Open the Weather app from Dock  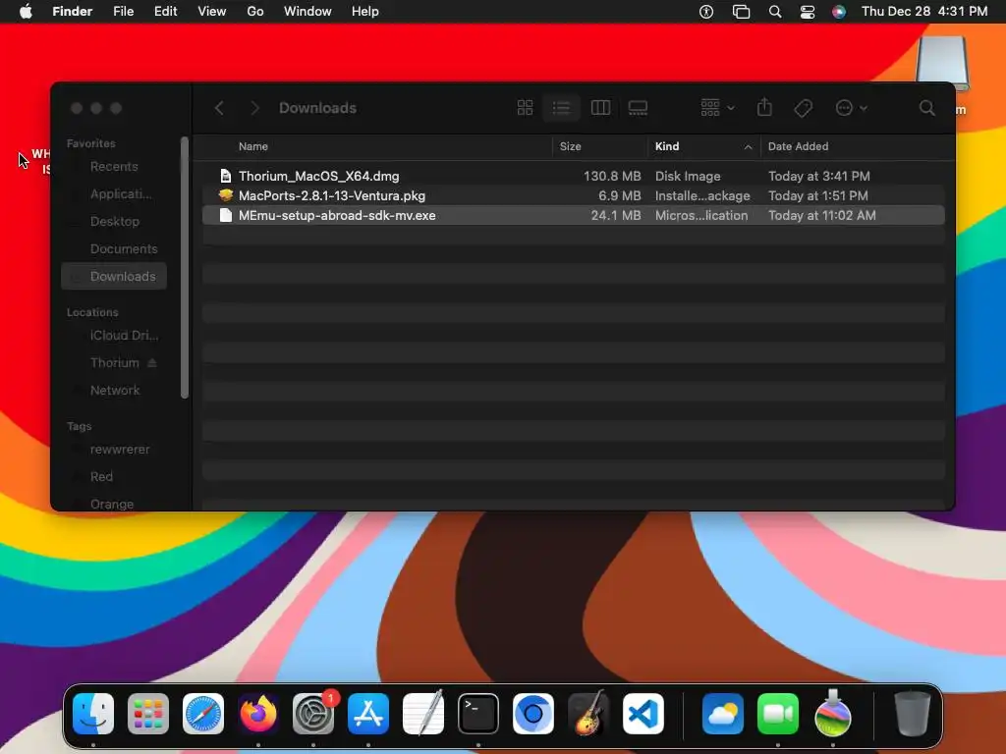(x=723, y=714)
